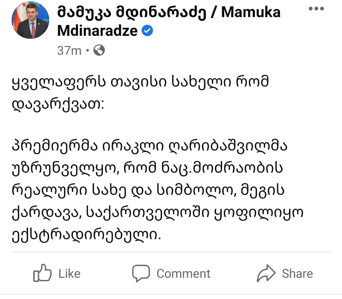Click the thumbs-up Like icon
This screenshot has height=299, width=342.
point(42,273)
